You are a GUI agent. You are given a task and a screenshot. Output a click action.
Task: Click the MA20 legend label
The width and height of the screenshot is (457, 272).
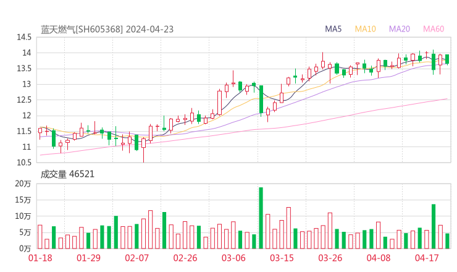click(x=400, y=29)
